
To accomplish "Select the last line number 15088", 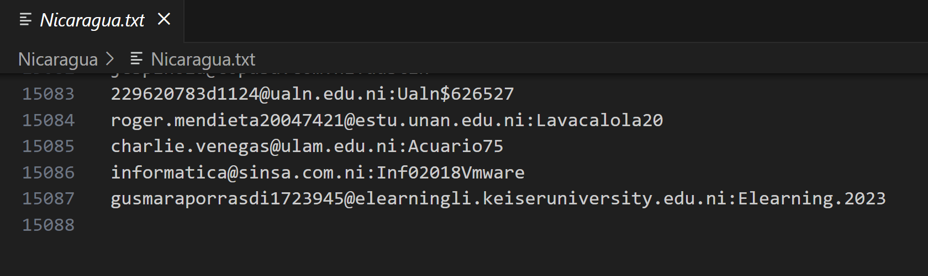I will (48, 225).
